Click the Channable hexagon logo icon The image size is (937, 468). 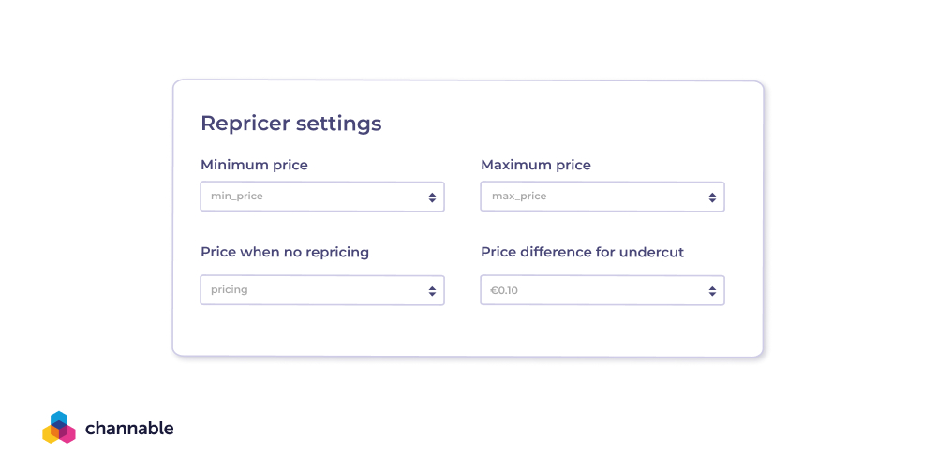59,428
